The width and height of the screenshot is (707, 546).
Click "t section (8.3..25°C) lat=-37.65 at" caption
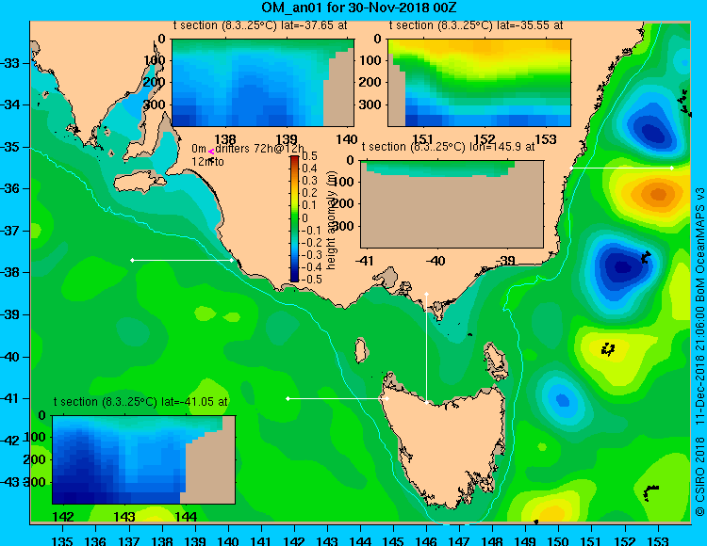click(260, 25)
